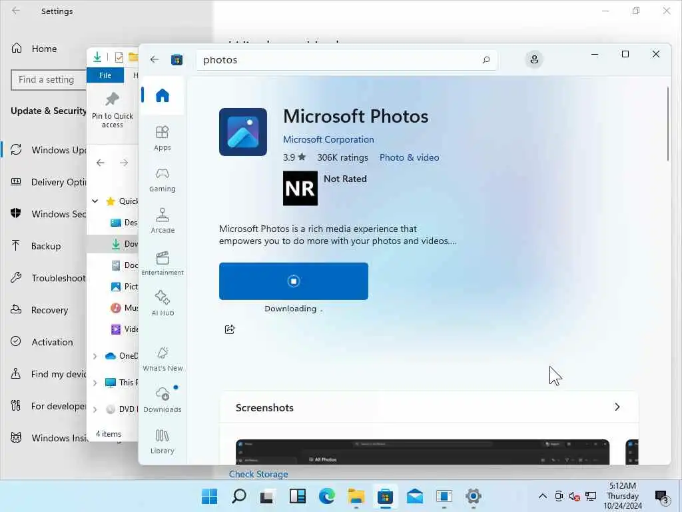Open the Windows Start button
Image resolution: width=682 pixels, height=512 pixels.
[x=210, y=496]
